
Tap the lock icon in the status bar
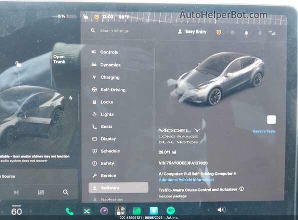86,17
